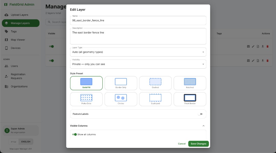Image resolution: width=276 pixels, height=153 pixels.
Task: Click the first row's download icon
Action: [x=263, y=46]
